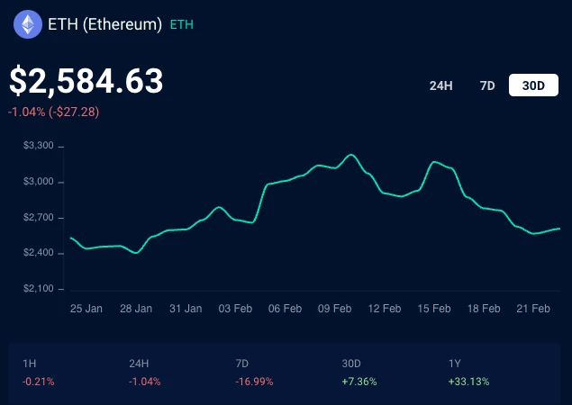Click the 09 Feb date axis label
The height and width of the screenshot is (405, 572).
(334, 309)
